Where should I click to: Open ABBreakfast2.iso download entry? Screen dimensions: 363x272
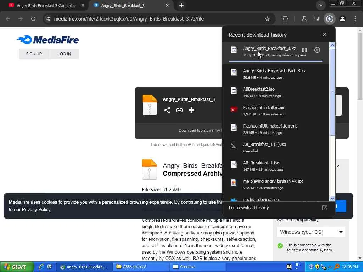click(275, 92)
